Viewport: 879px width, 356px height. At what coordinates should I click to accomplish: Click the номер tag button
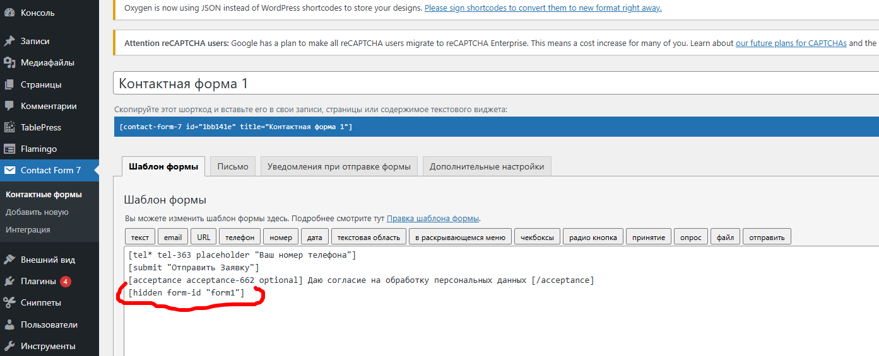coord(281,237)
